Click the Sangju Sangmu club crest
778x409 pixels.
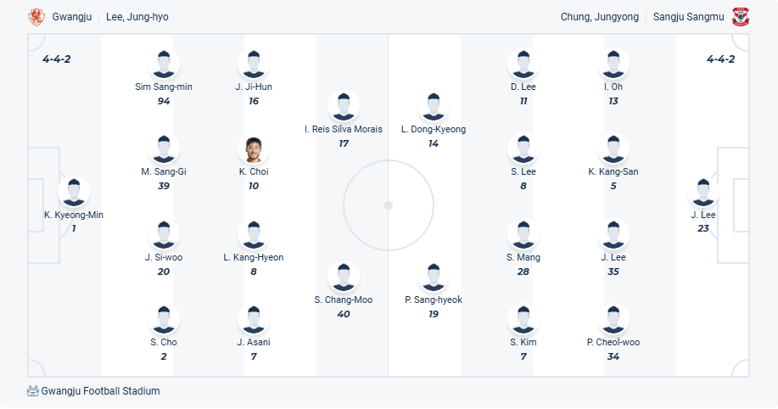(x=741, y=17)
